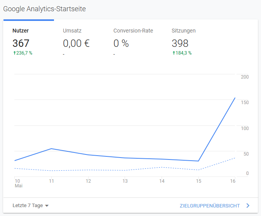Click the dotted comparison line endpoint at day 16
The width and height of the screenshot is (261, 216).
pyautogui.click(x=235, y=158)
